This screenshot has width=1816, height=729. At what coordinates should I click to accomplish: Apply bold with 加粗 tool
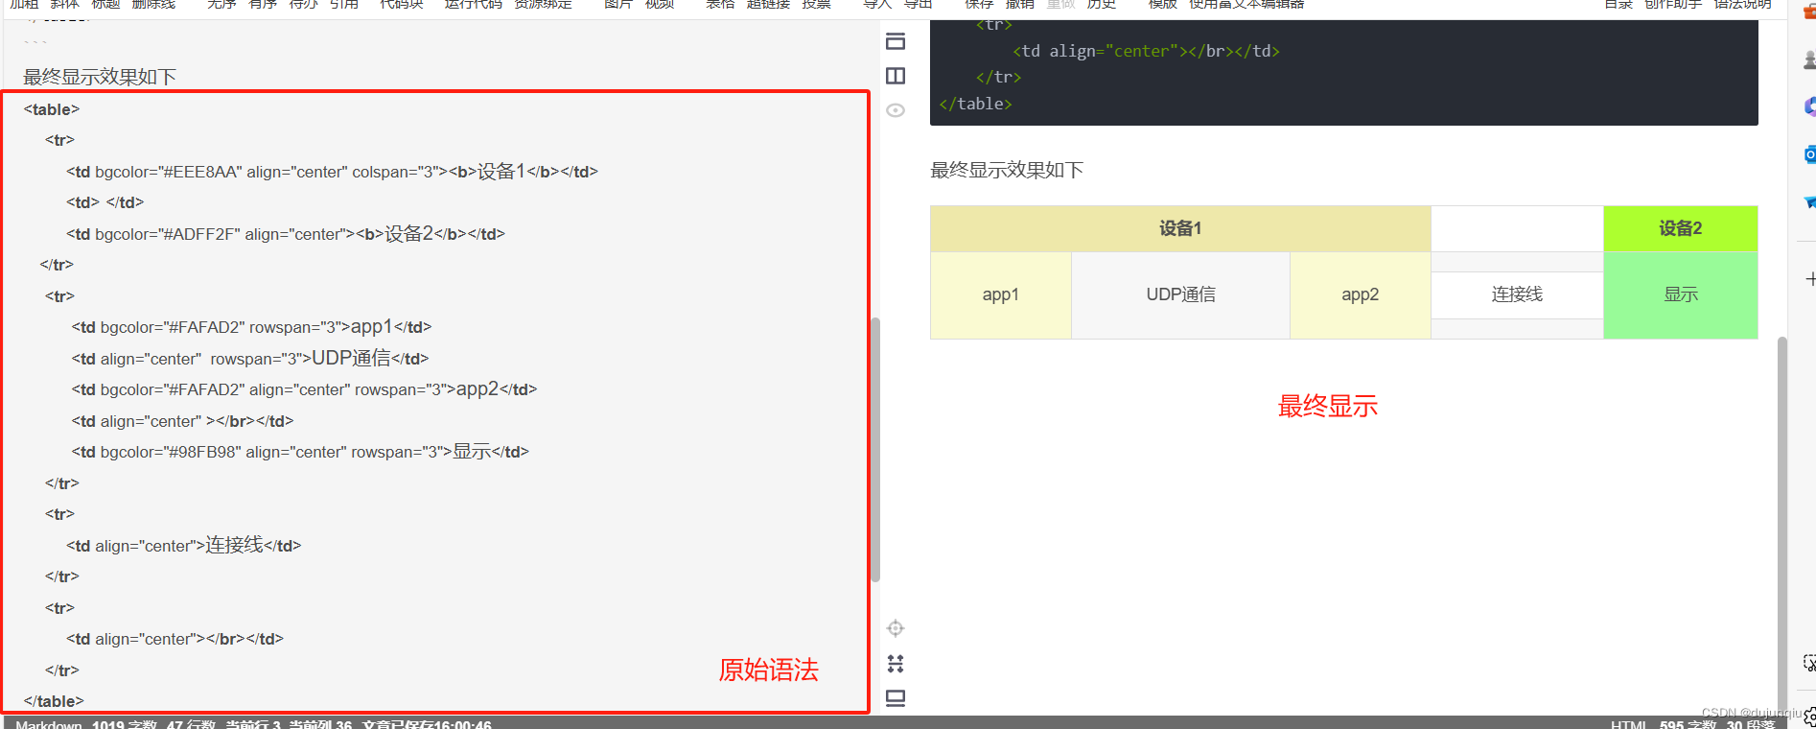pyautogui.click(x=24, y=5)
